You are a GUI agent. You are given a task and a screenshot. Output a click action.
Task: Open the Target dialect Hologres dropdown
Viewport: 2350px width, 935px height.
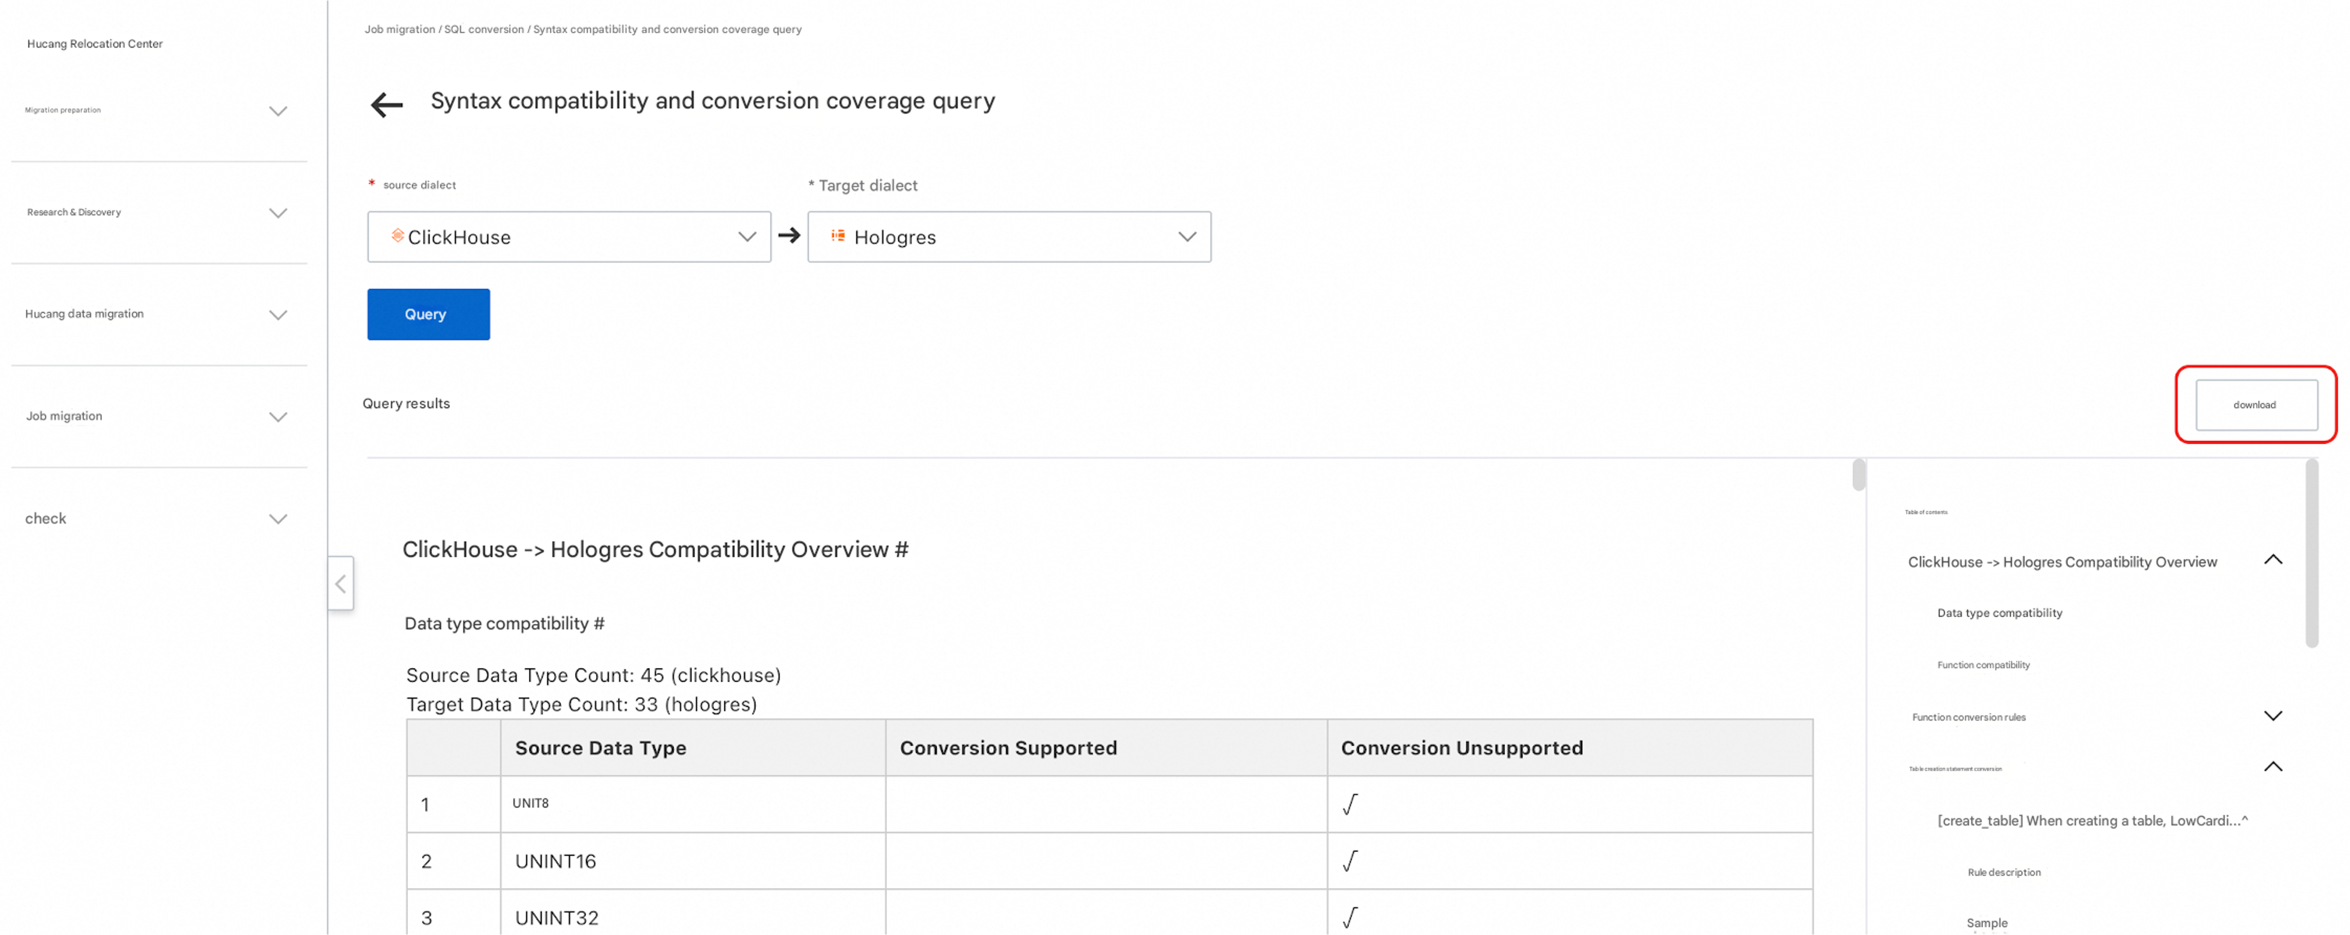(x=1009, y=237)
